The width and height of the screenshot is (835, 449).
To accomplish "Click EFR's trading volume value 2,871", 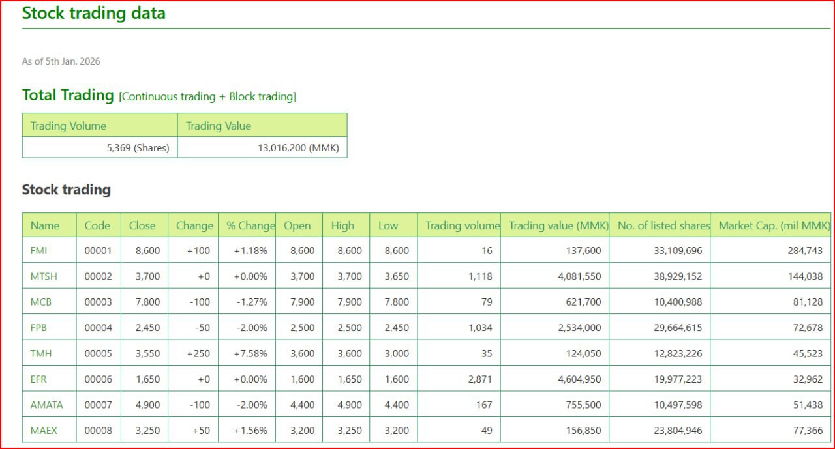I will pyautogui.click(x=479, y=379).
